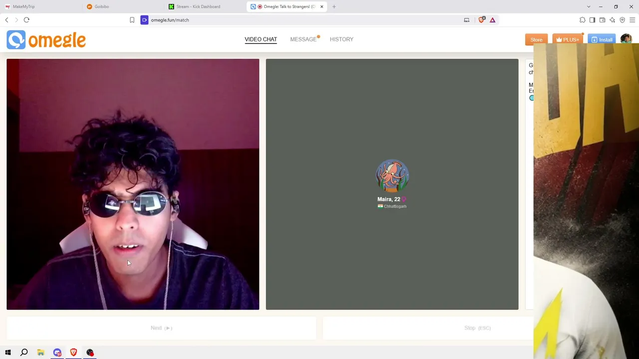Click the camera site-info icon in address bar
This screenshot has height=359, width=639.
(x=144, y=20)
